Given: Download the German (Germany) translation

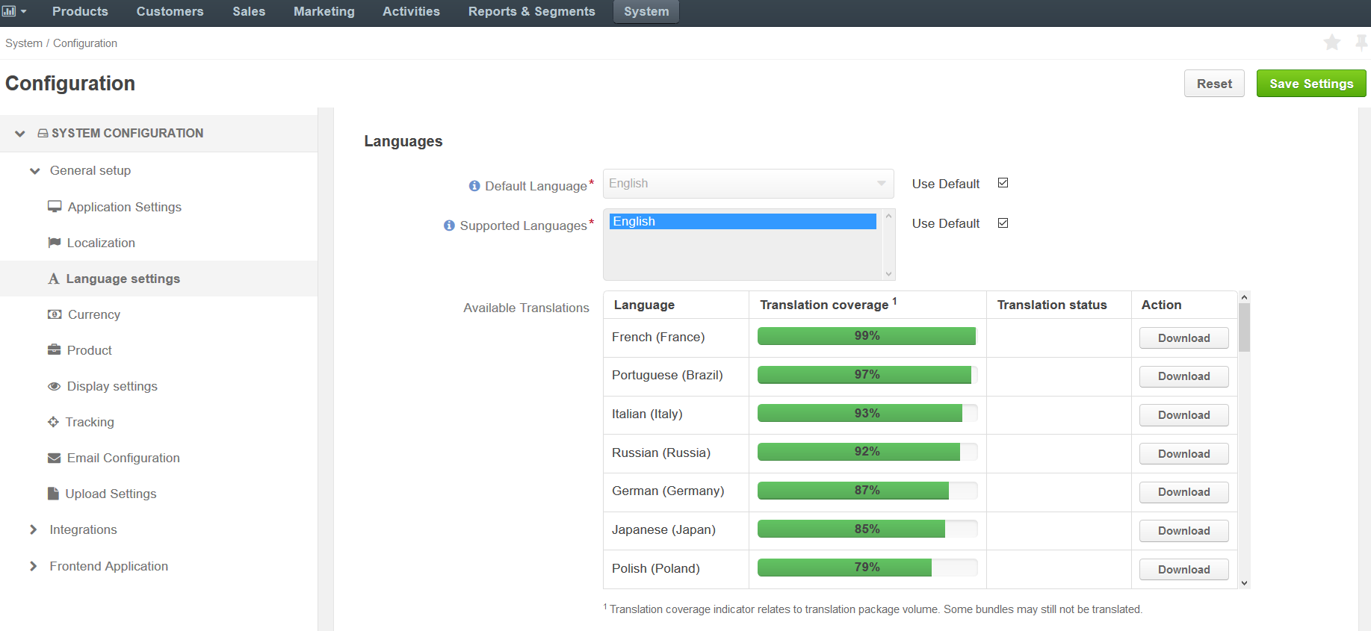Looking at the screenshot, I should click(x=1183, y=492).
